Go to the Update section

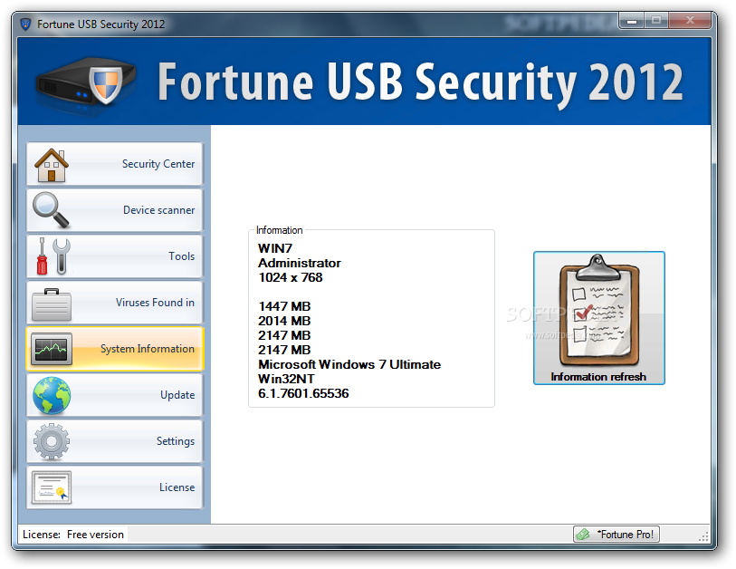point(115,395)
